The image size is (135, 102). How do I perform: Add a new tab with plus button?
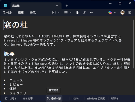[67, 6]
